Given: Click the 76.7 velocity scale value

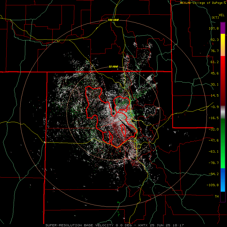Looking at the screenshot, I should pos(215,51).
